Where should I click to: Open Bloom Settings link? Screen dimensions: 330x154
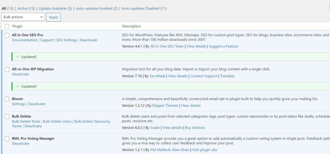pyautogui.click(x=18, y=104)
